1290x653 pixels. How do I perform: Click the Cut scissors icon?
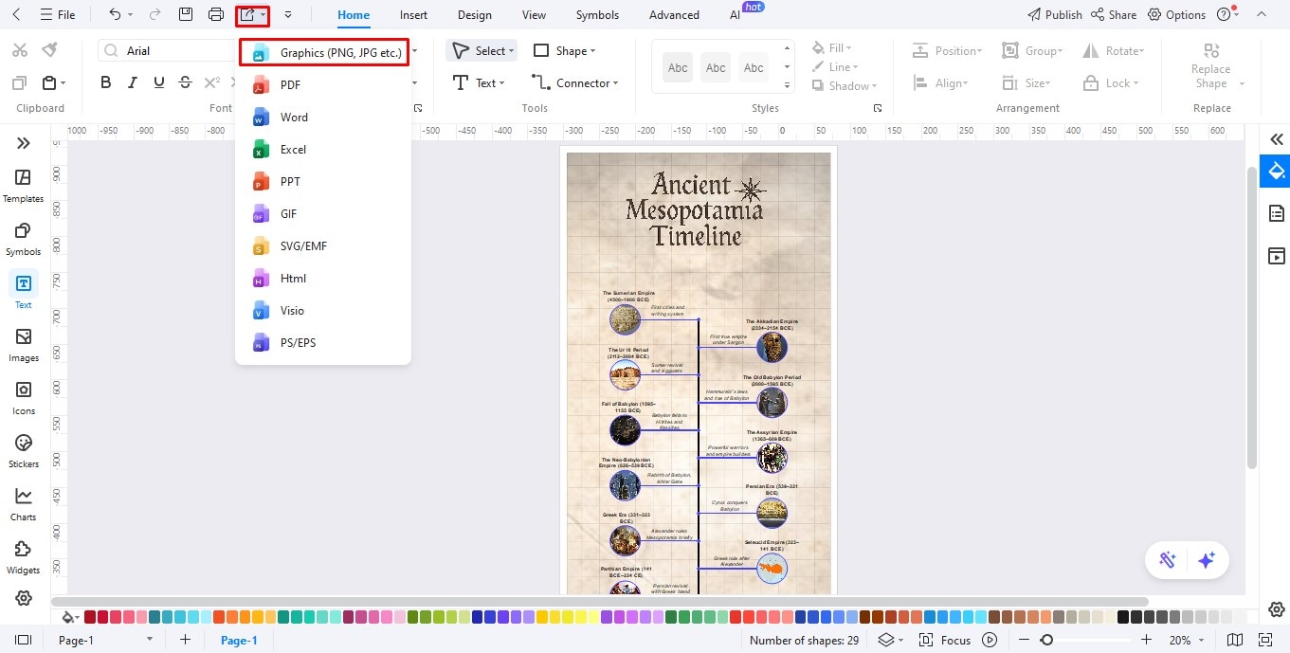pyautogui.click(x=20, y=49)
